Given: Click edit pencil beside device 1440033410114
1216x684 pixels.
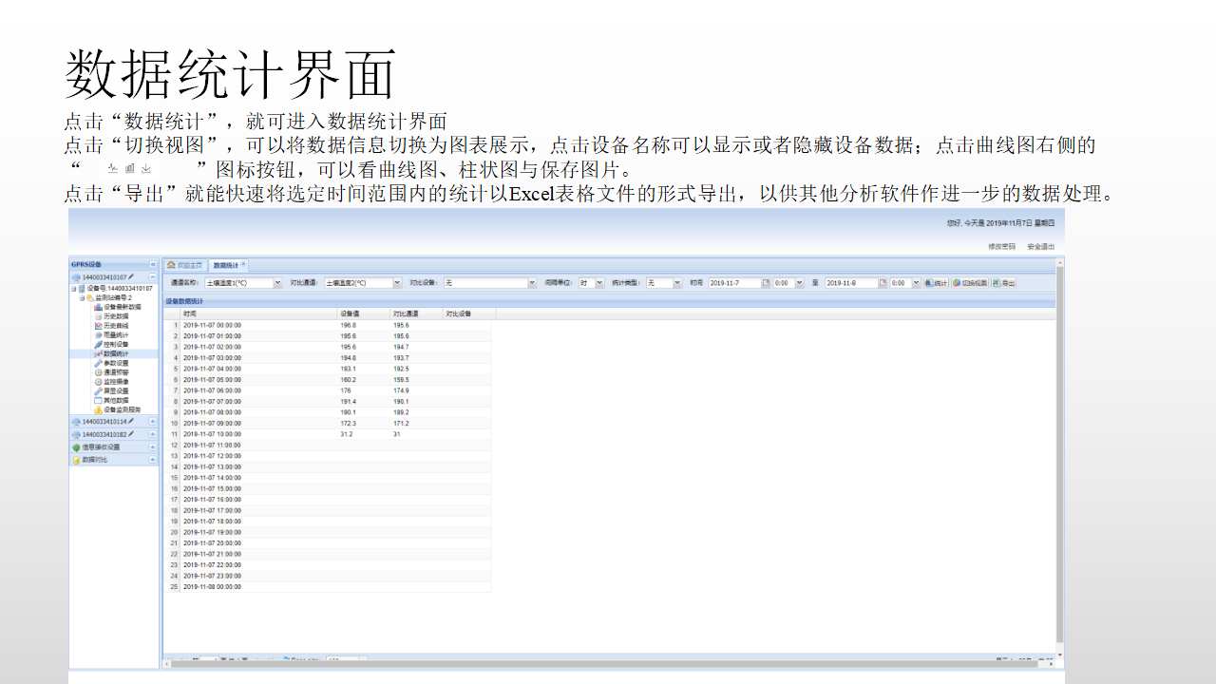Looking at the screenshot, I should coord(131,421).
